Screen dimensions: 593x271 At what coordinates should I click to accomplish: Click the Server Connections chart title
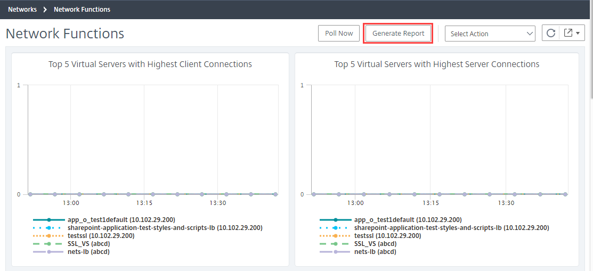[x=437, y=64]
